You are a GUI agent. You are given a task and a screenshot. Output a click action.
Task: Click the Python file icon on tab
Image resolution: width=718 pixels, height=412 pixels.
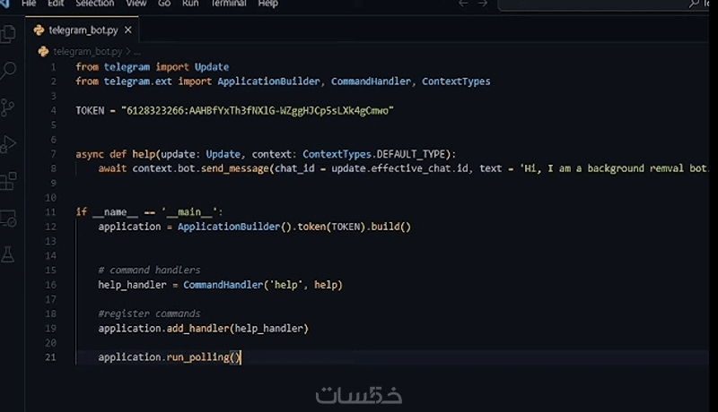tap(39, 30)
